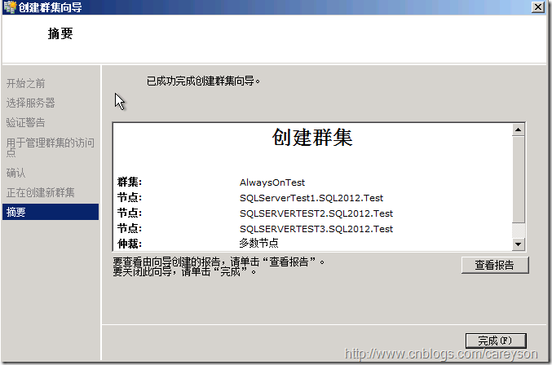Click the 多数节点 quorum value
This screenshot has height=365, width=552.
(x=259, y=243)
